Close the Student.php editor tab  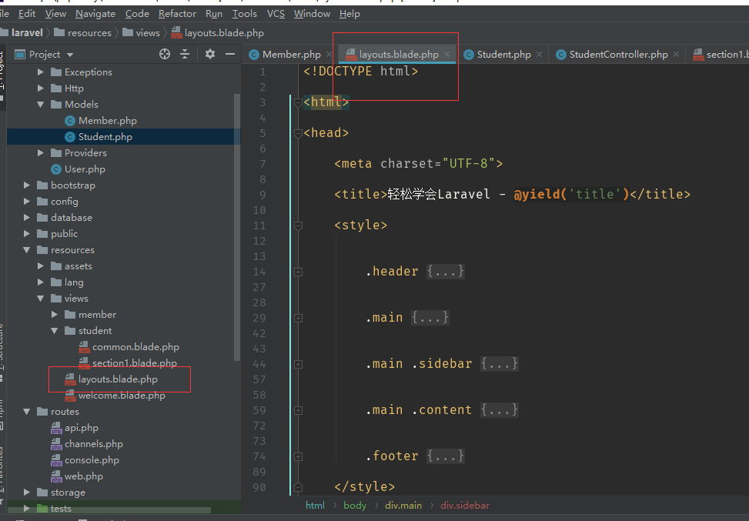pyautogui.click(x=540, y=55)
